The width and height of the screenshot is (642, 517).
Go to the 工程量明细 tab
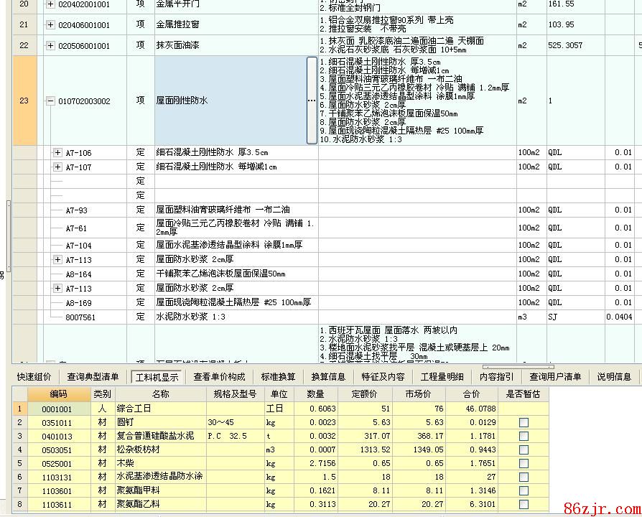pos(442,376)
